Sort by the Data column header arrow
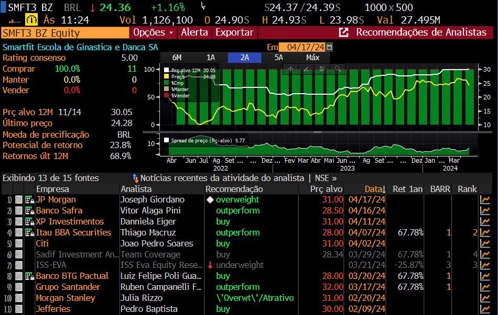The height and width of the screenshot is (315, 498). 384,189
